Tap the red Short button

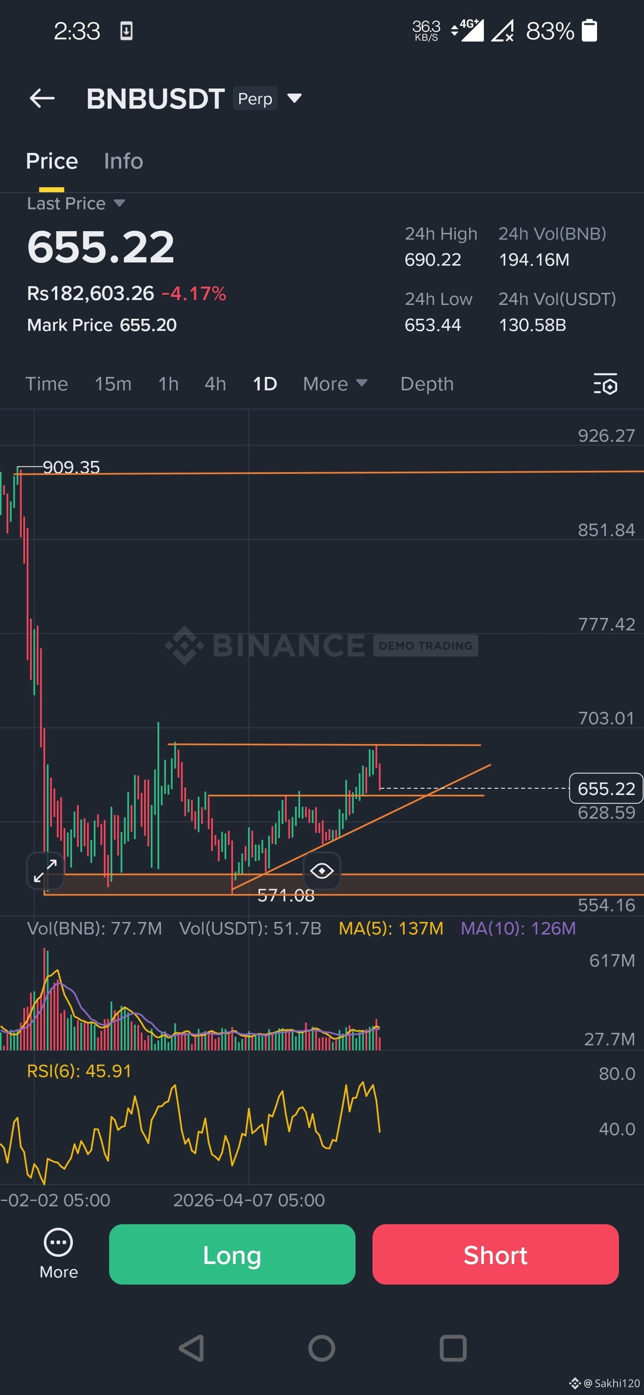[x=495, y=1254]
